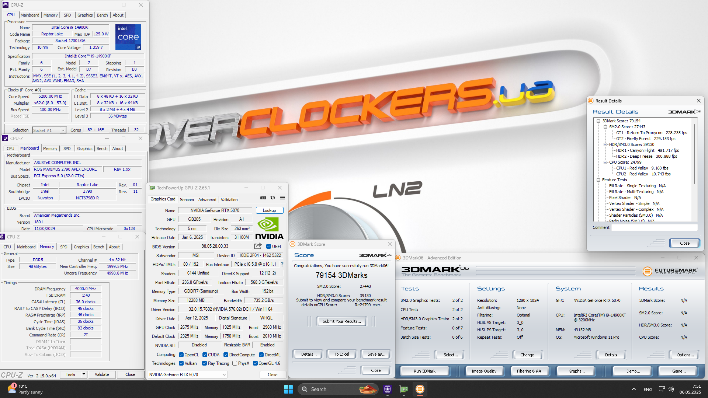The image size is (708, 398).
Task: Toggle the CUDA checkbox
Action: [205, 355]
